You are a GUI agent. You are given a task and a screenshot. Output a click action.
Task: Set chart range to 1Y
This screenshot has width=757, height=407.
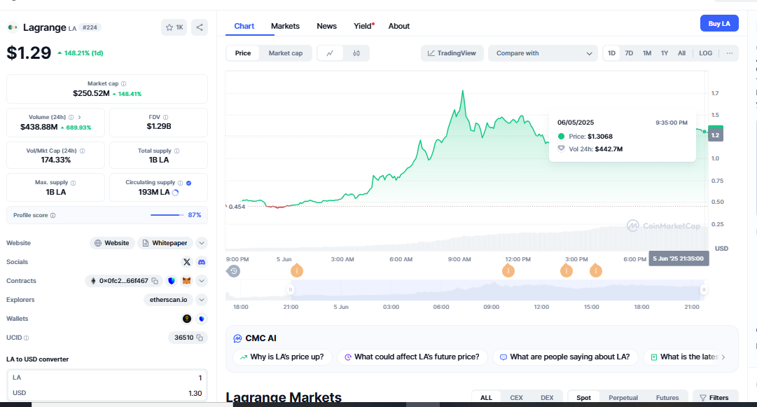pyautogui.click(x=665, y=53)
